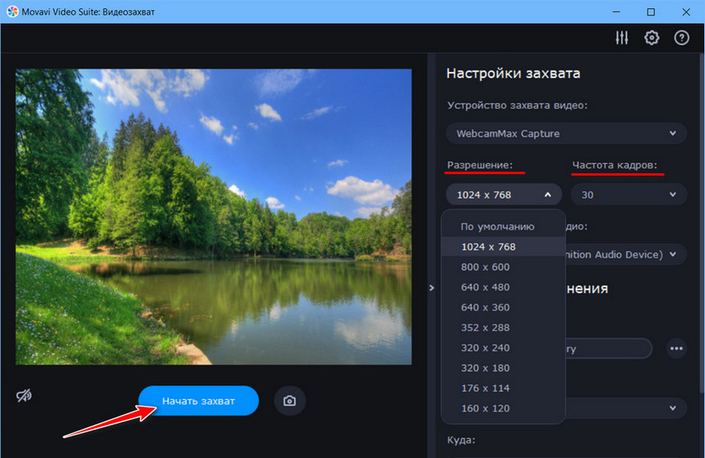705x458 pixels.
Task: Click the lake video preview
Action: click(213, 216)
